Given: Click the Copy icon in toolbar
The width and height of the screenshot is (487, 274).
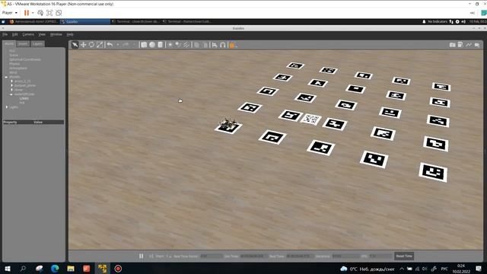Looking at the screenshot, I should coord(196,45).
